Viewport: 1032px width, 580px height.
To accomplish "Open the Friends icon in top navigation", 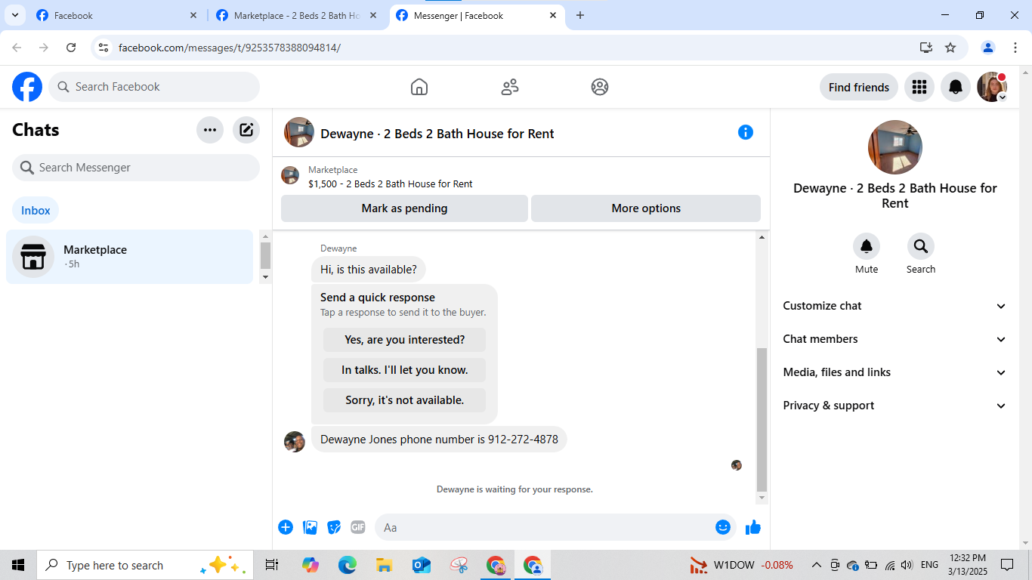I will [510, 87].
